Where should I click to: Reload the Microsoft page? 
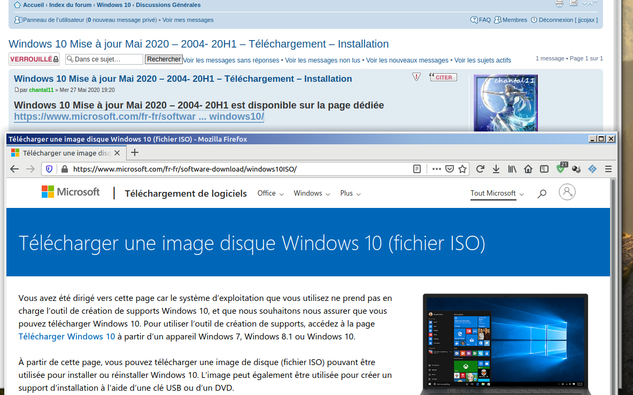[480, 169]
